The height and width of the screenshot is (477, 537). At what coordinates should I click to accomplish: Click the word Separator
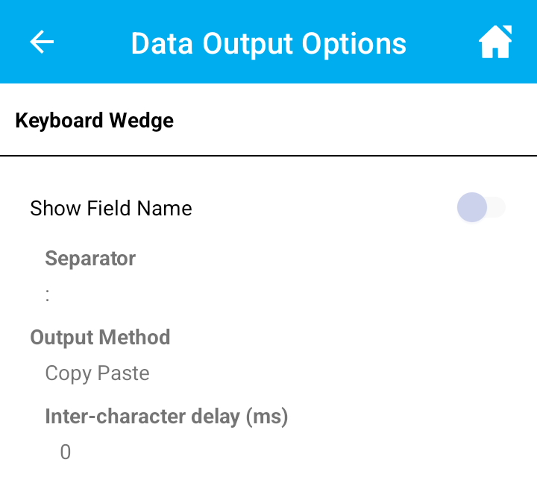pyautogui.click(x=90, y=259)
